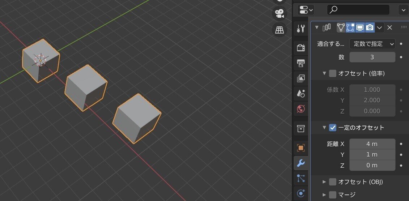Enable the オフセット (倍率) checkbox
The height and width of the screenshot is (201, 409).
pos(333,73)
